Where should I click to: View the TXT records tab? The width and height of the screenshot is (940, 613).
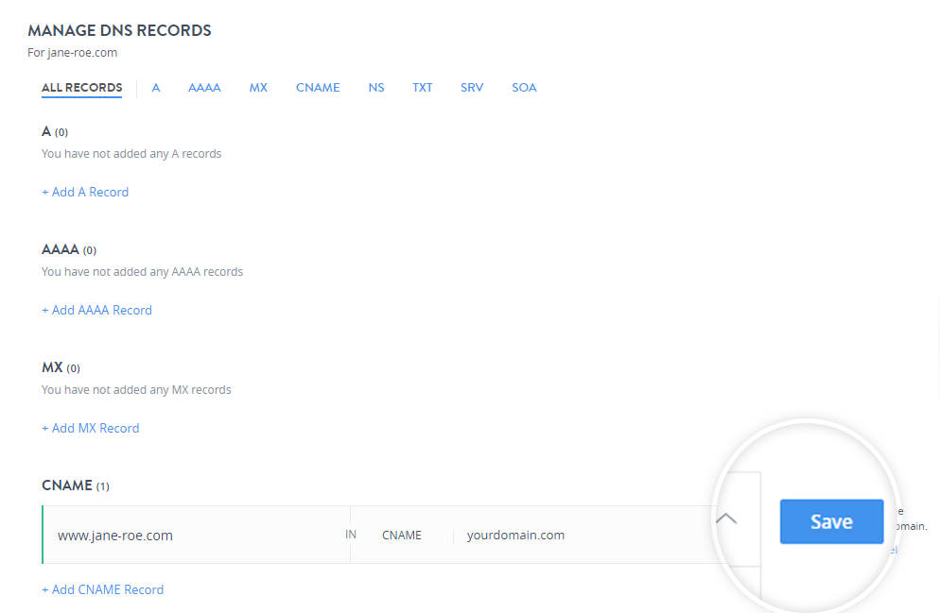coord(422,88)
